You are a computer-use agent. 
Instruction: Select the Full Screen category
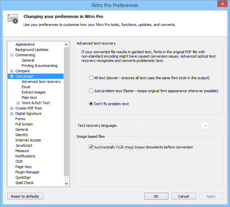click(24, 124)
